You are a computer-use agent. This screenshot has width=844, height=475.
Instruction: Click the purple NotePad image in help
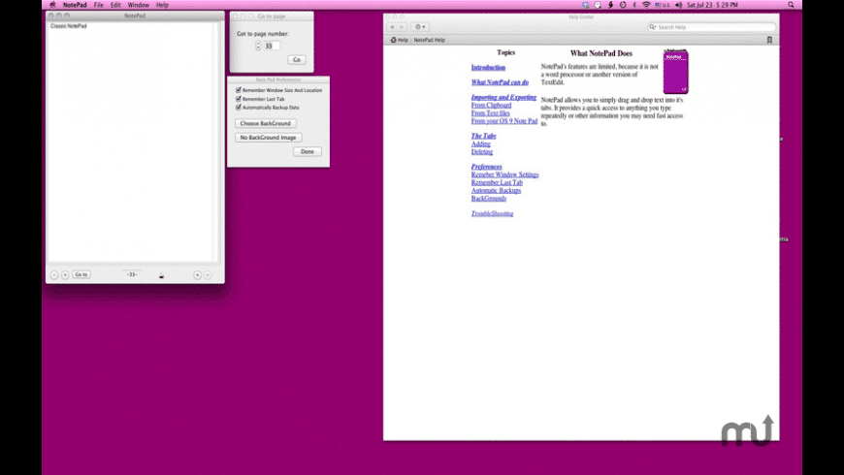(x=676, y=72)
